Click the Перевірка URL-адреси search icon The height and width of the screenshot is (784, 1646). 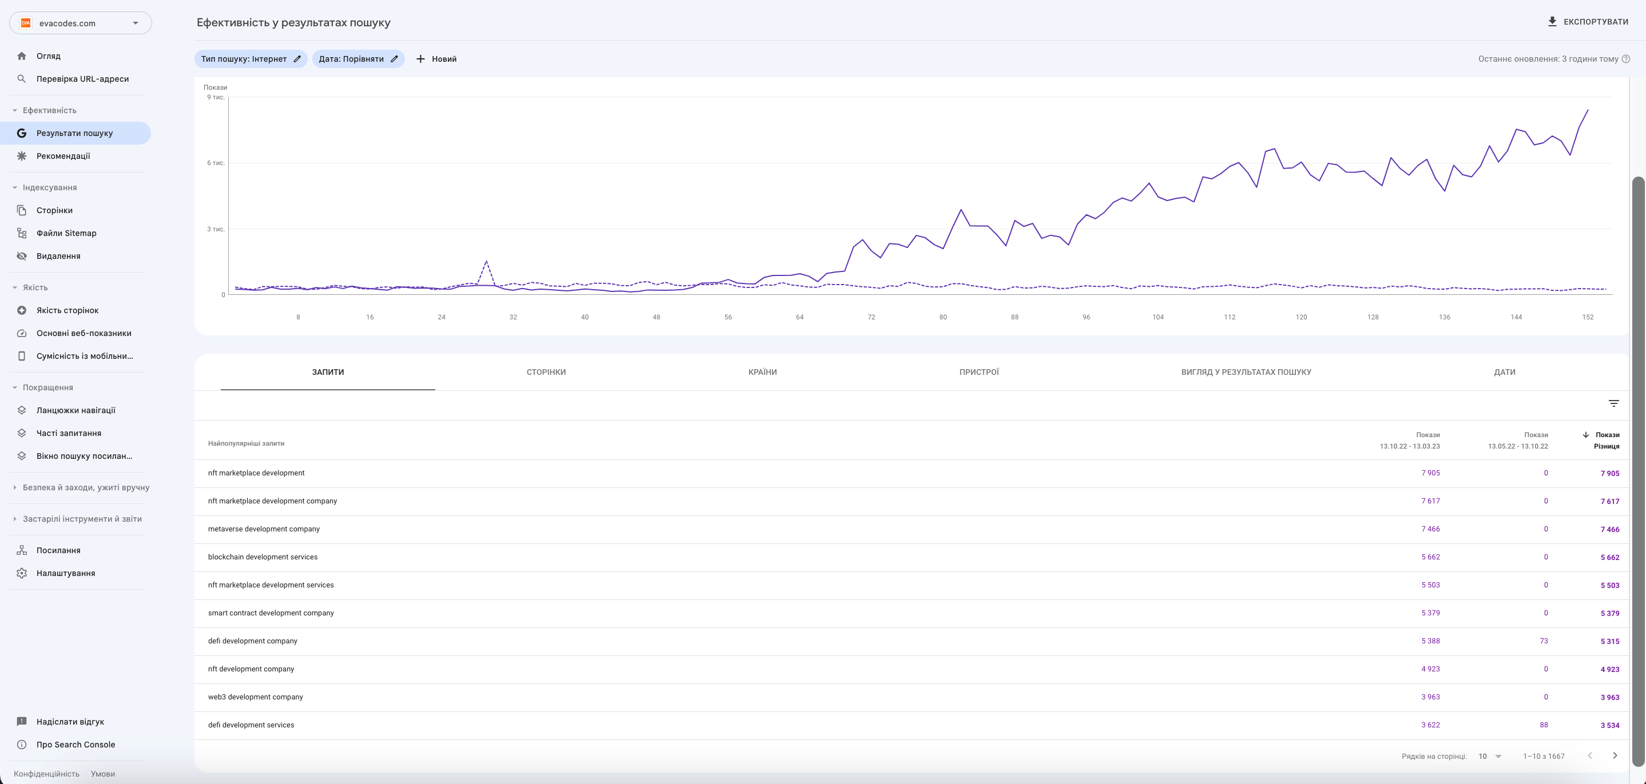coord(22,79)
